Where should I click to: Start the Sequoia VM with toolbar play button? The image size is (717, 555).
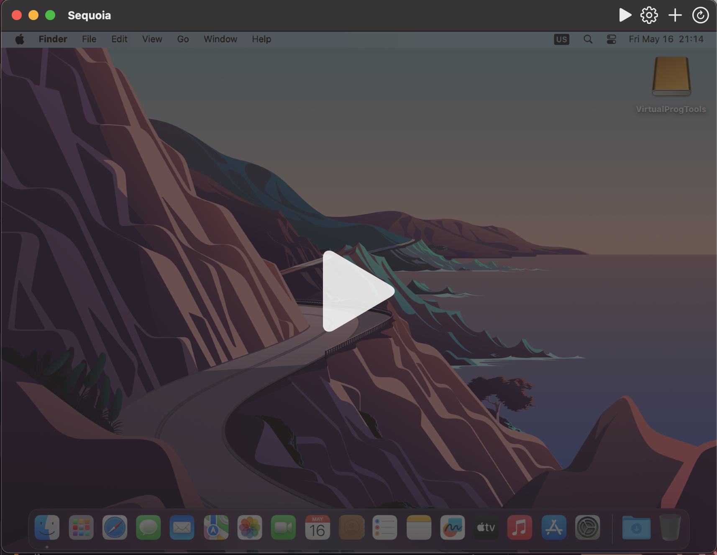pos(625,15)
